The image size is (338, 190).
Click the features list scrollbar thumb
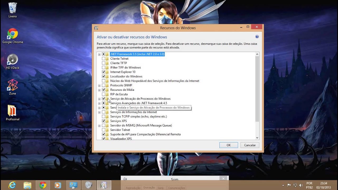(257, 89)
